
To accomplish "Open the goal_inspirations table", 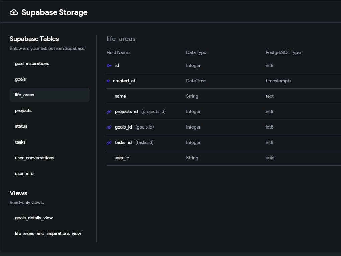I will pos(32,64).
